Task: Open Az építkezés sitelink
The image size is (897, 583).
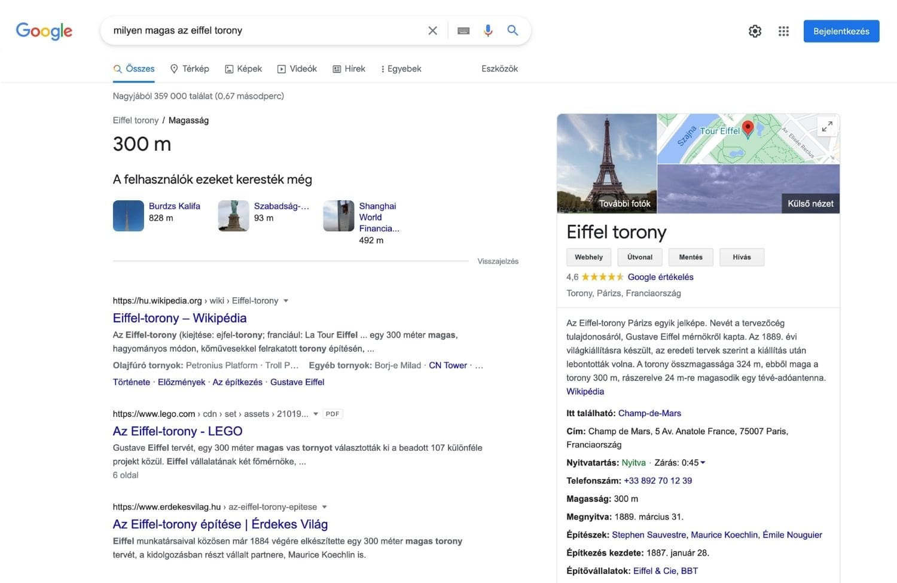Action: pos(237,382)
